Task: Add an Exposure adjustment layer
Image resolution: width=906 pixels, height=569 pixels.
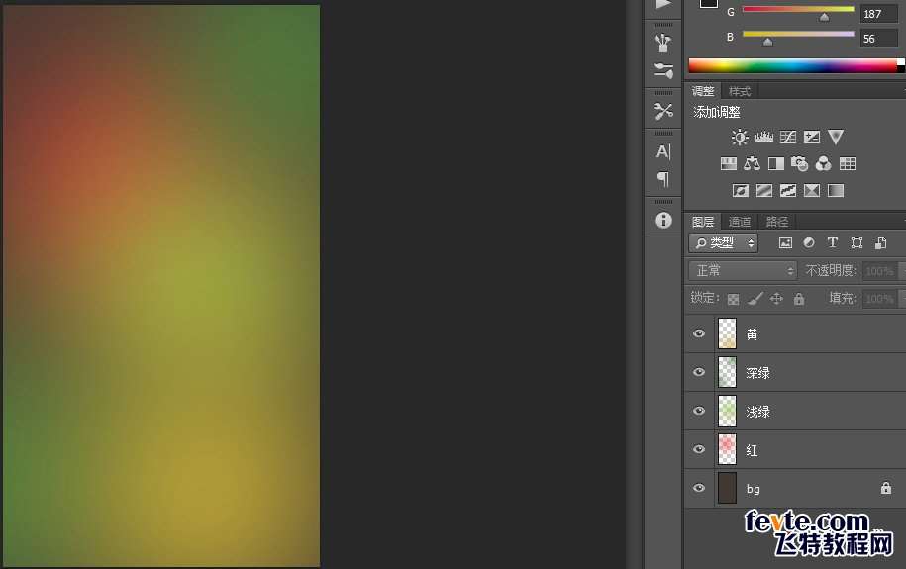Action: click(811, 137)
